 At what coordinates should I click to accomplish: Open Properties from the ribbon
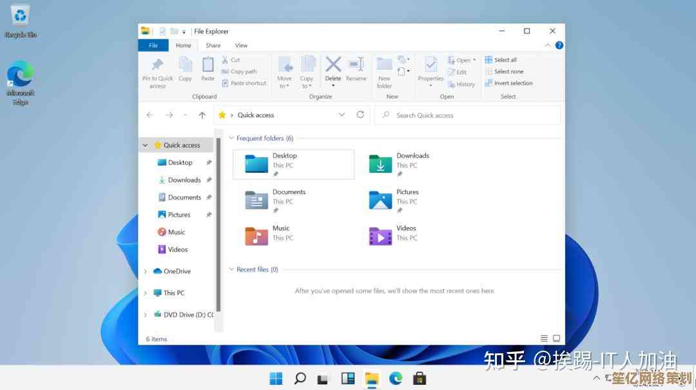[430, 65]
